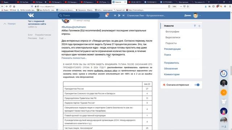This screenshot has width=232, height=130.
Task: Open Подкасты feed section
Action: (x=171, y=43)
